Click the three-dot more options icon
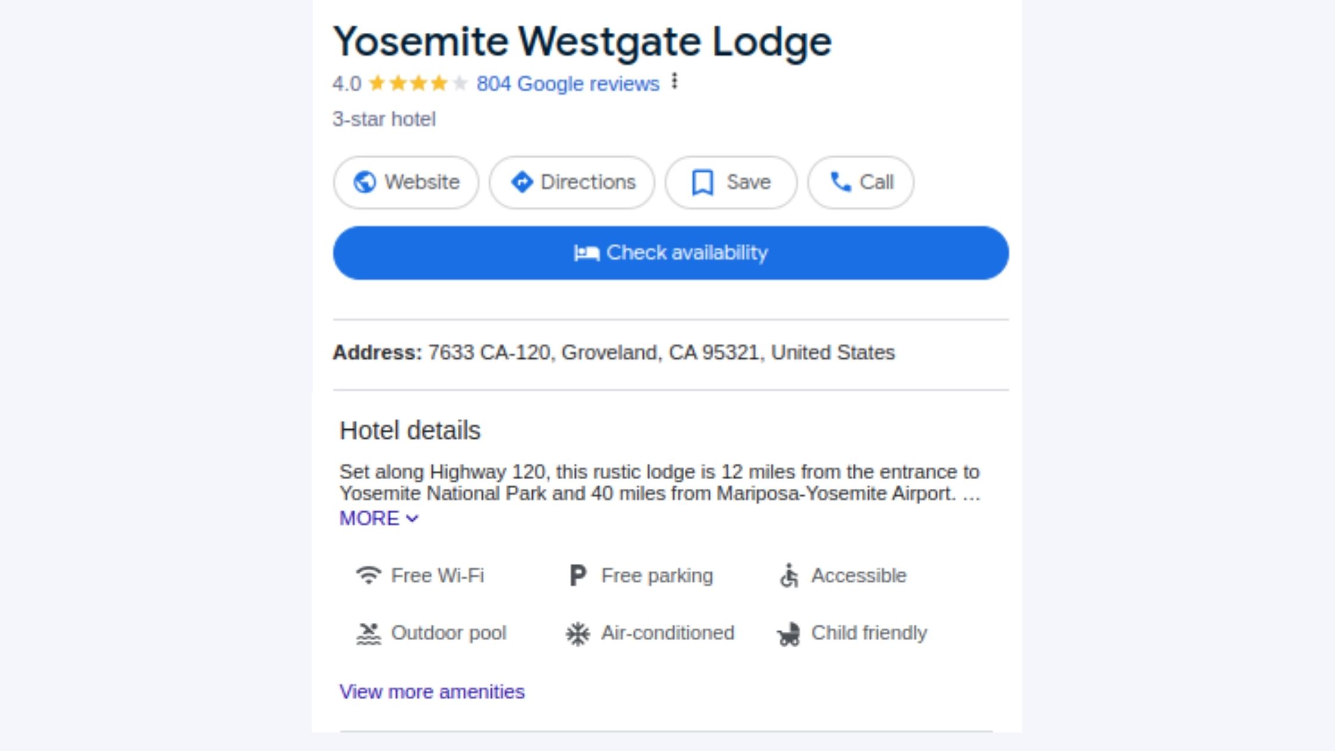The width and height of the screenshot is (1335, 751). 675,81
